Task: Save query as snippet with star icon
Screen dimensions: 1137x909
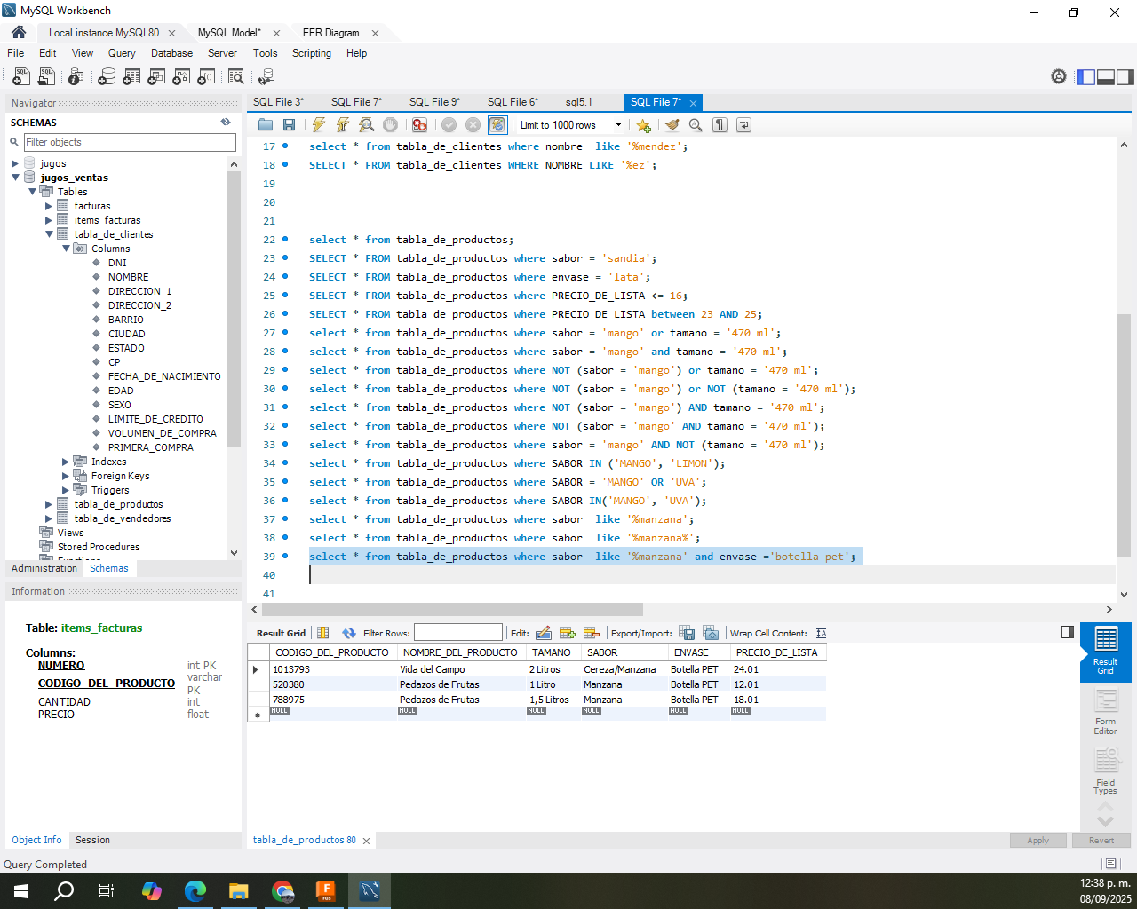Action: click(644, 125)
